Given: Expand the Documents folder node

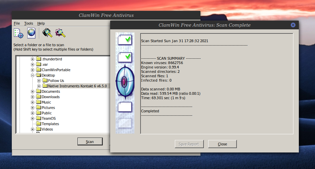Looking at the screenshot, I should click(x=32, y=91).
